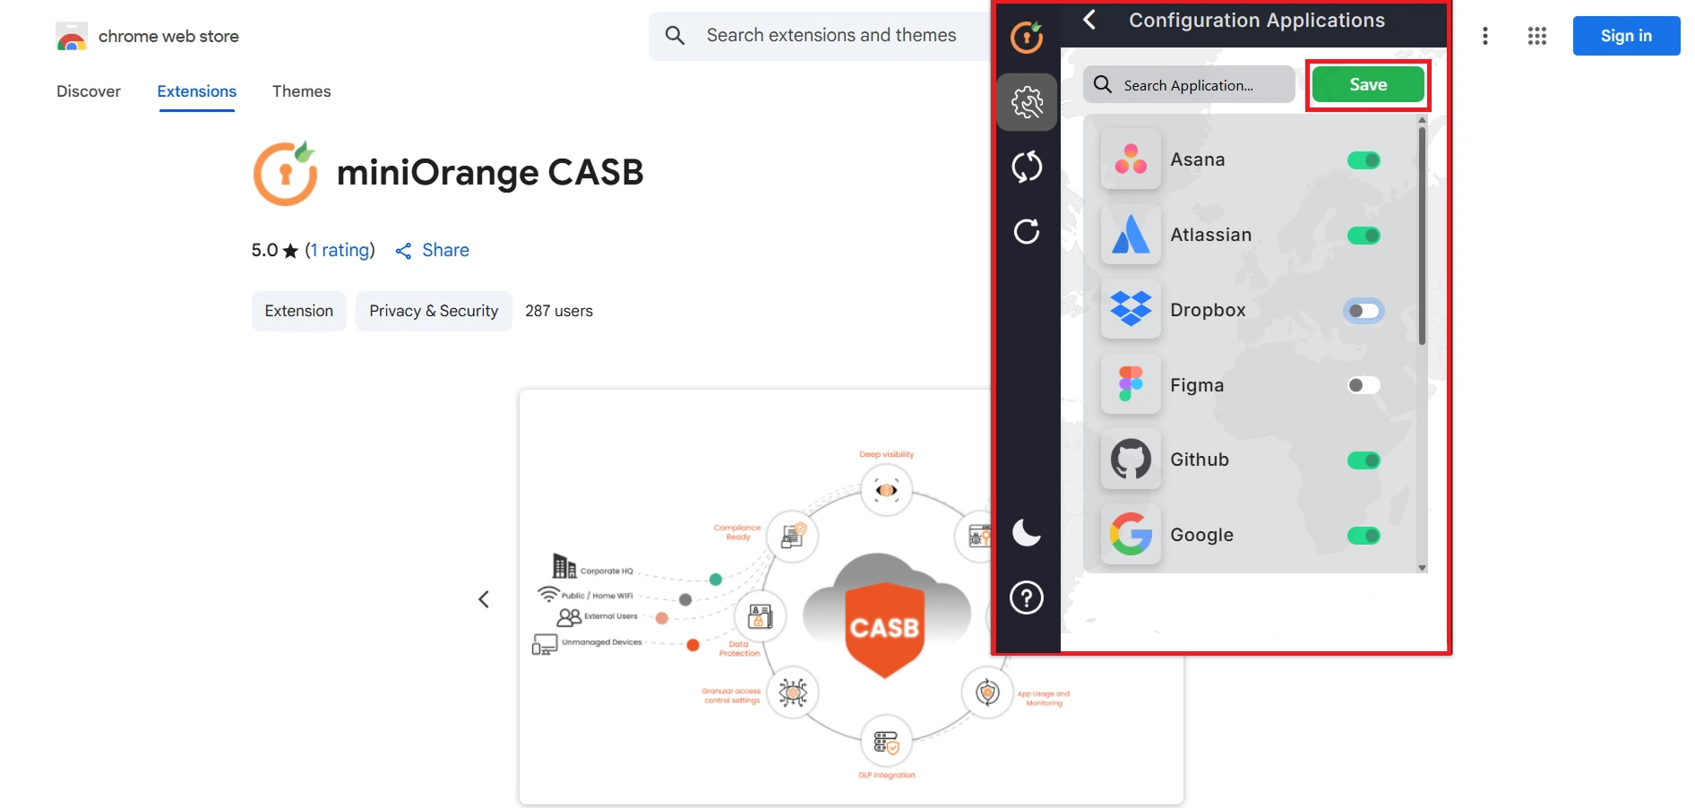Open the Google apps grid

[1537, 36]
